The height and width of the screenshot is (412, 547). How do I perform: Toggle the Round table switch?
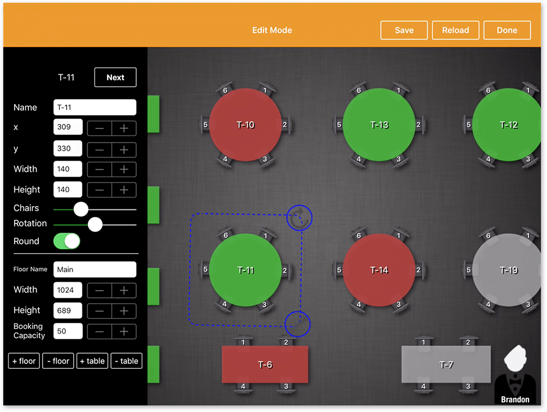67,241
